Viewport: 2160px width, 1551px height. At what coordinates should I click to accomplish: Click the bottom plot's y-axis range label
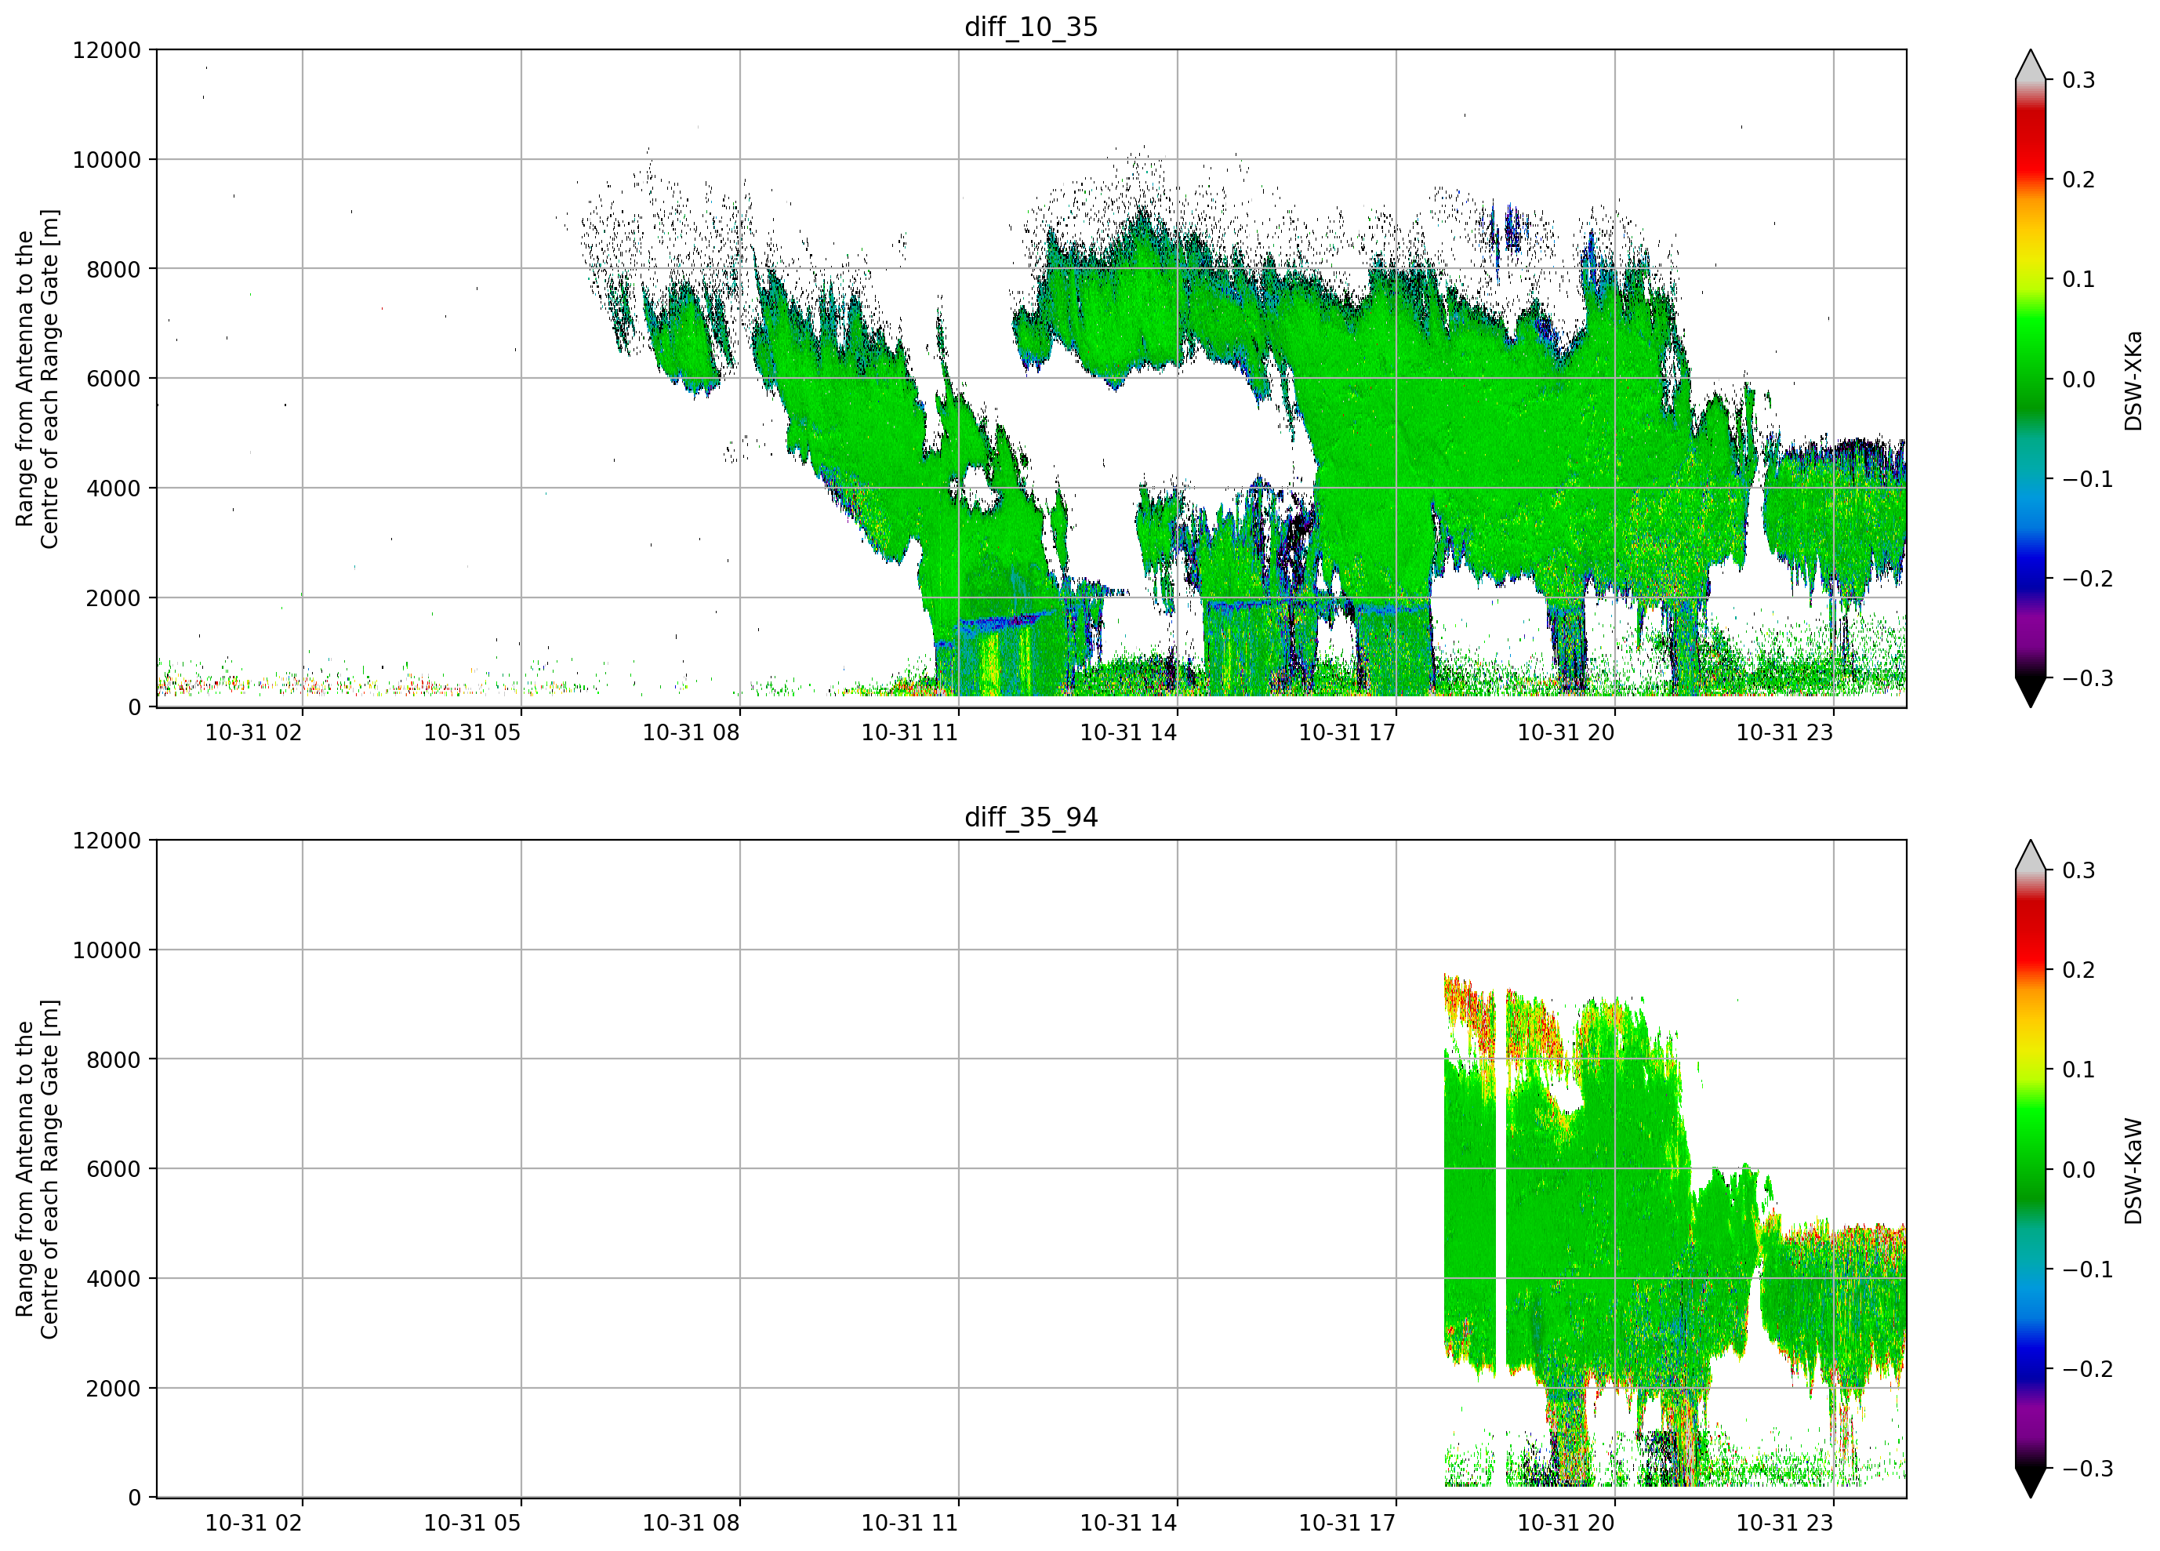tap(37, 1169)
